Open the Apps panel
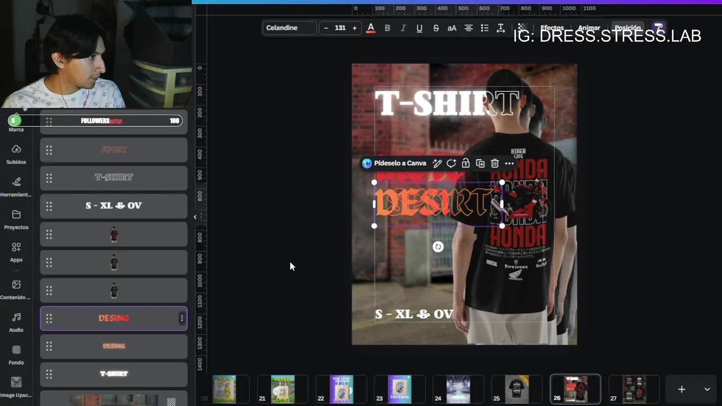Viewport: 722px width, 406px height. coord(16,253)
